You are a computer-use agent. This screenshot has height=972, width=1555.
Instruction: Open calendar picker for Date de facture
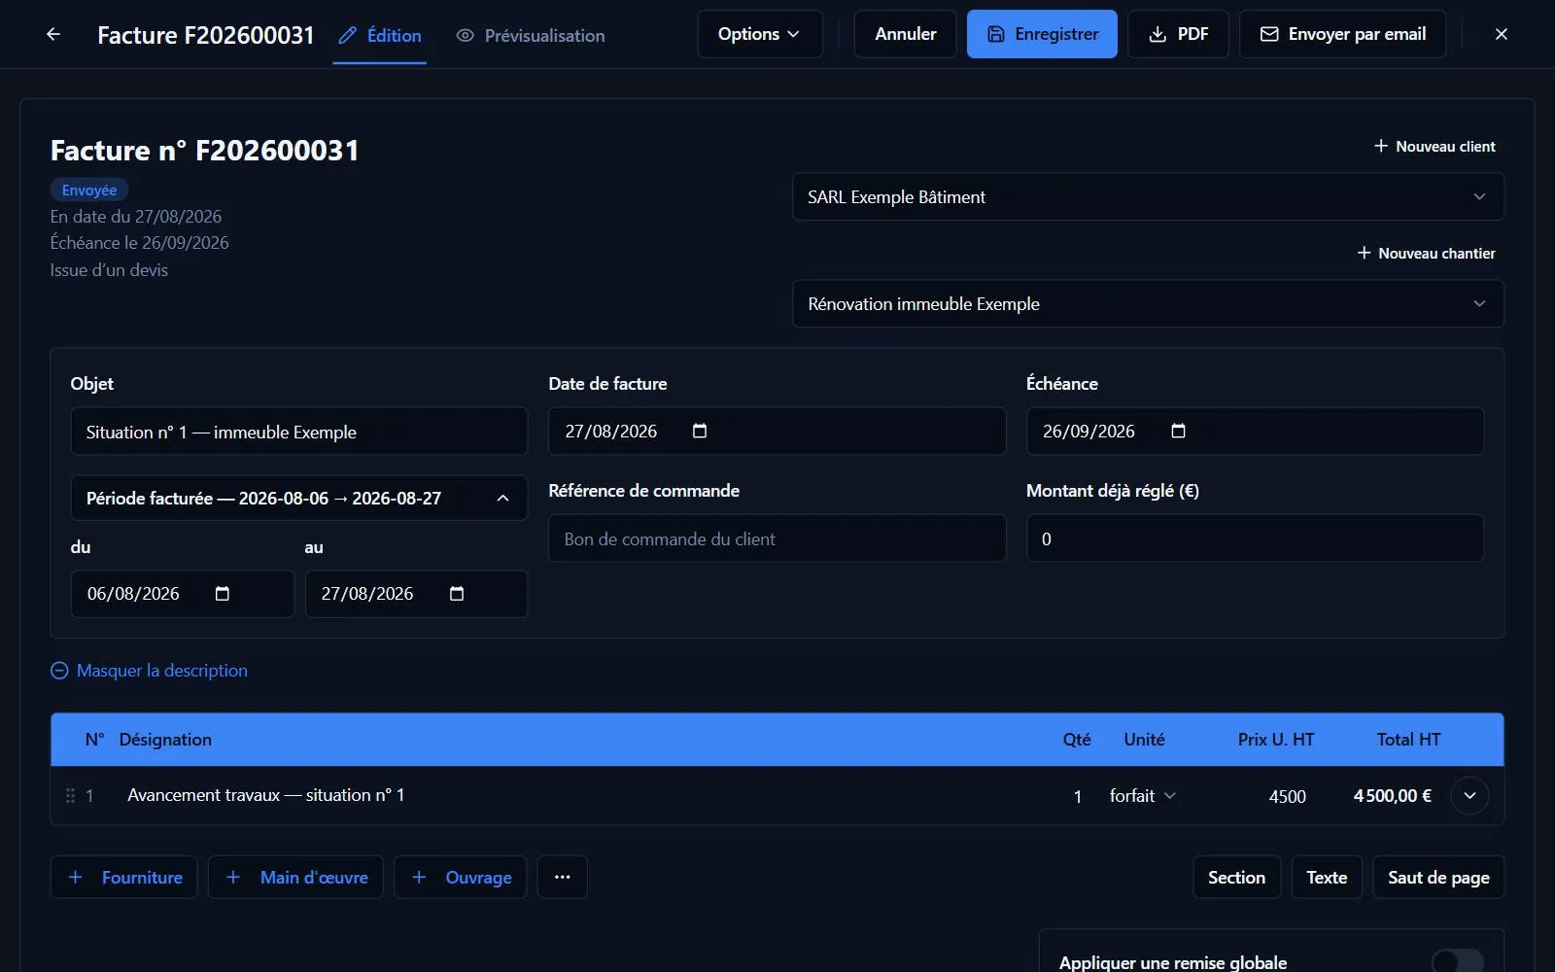(x=700, y=431)
